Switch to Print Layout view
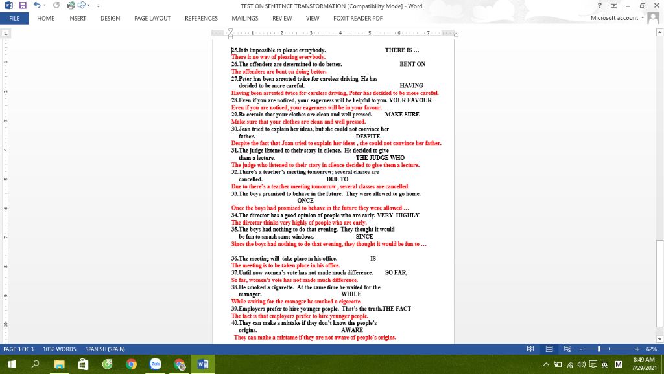Image resolution: width=664 pixels, height=374 pixels. (549, 349)
